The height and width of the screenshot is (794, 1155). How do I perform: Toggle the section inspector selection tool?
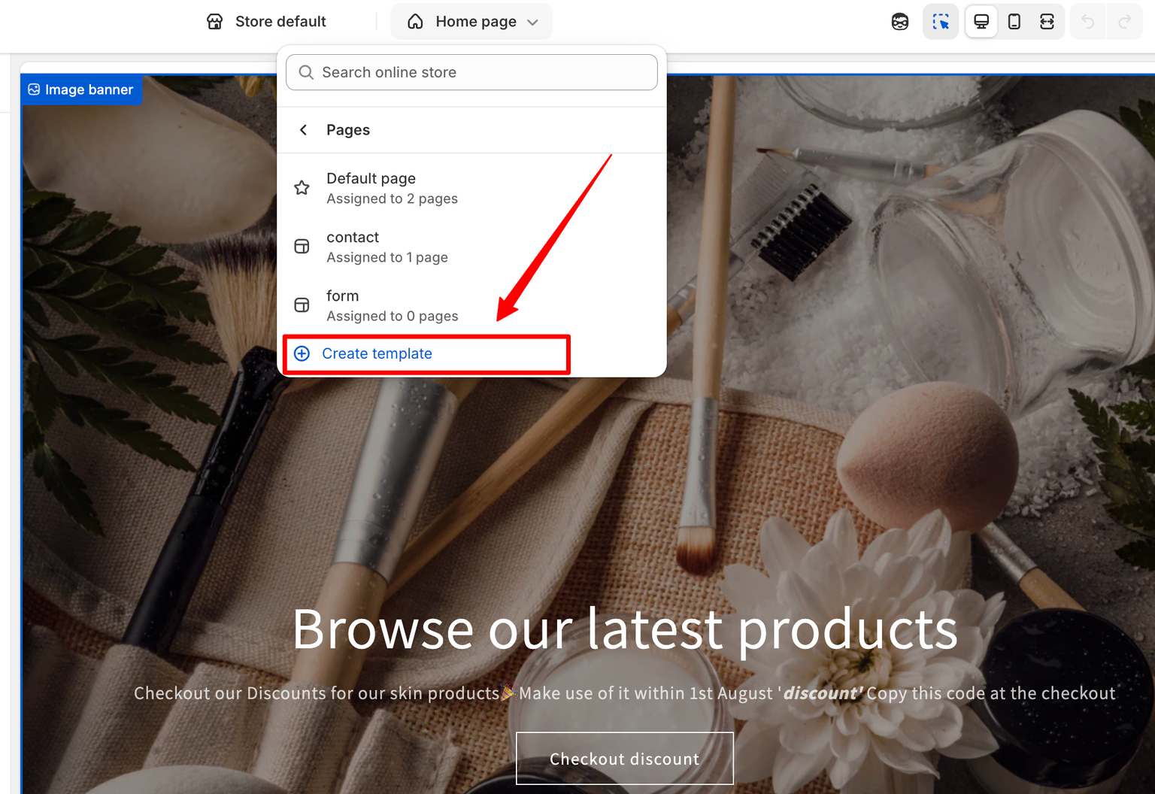(941, 22)
